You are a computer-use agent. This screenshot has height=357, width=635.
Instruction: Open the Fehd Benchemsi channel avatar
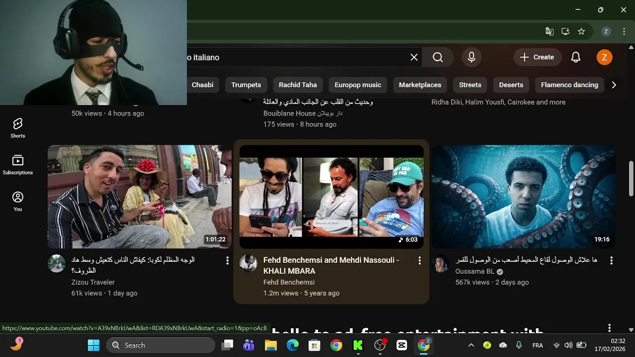tap(249, 263)
